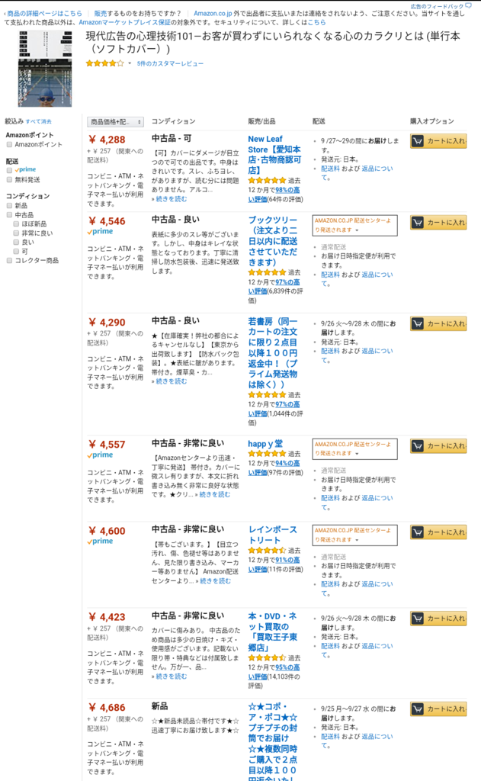Click prime logo under ¥4,557 price

point(100,455)
